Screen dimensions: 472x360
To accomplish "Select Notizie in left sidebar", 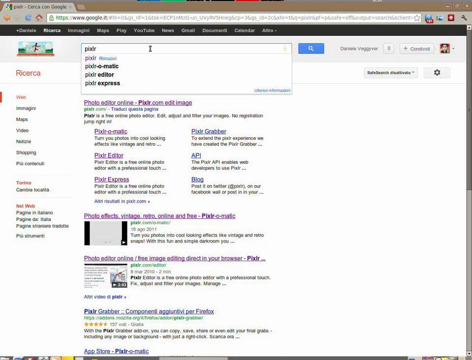I will (x=24, y=142).
